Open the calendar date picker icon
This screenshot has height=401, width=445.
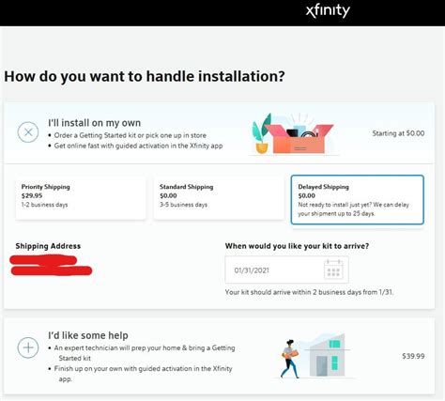333,270
